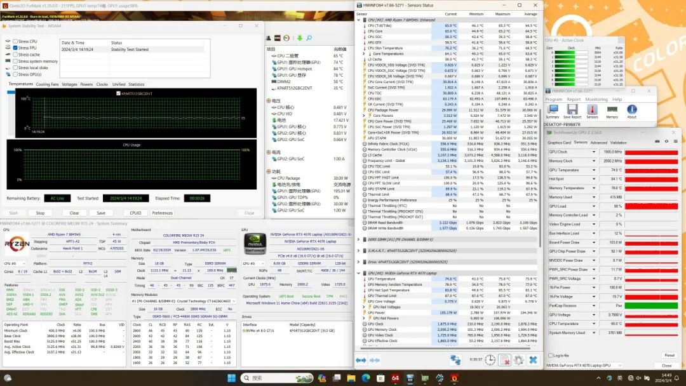The image size is (686, 386).
Task: Open the HWiNFO Summary icon
Action: tap(552, 110)
